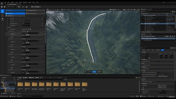Click the Content Browser Fab button
This screenshot has width=176, height=99.
point(37,78)
